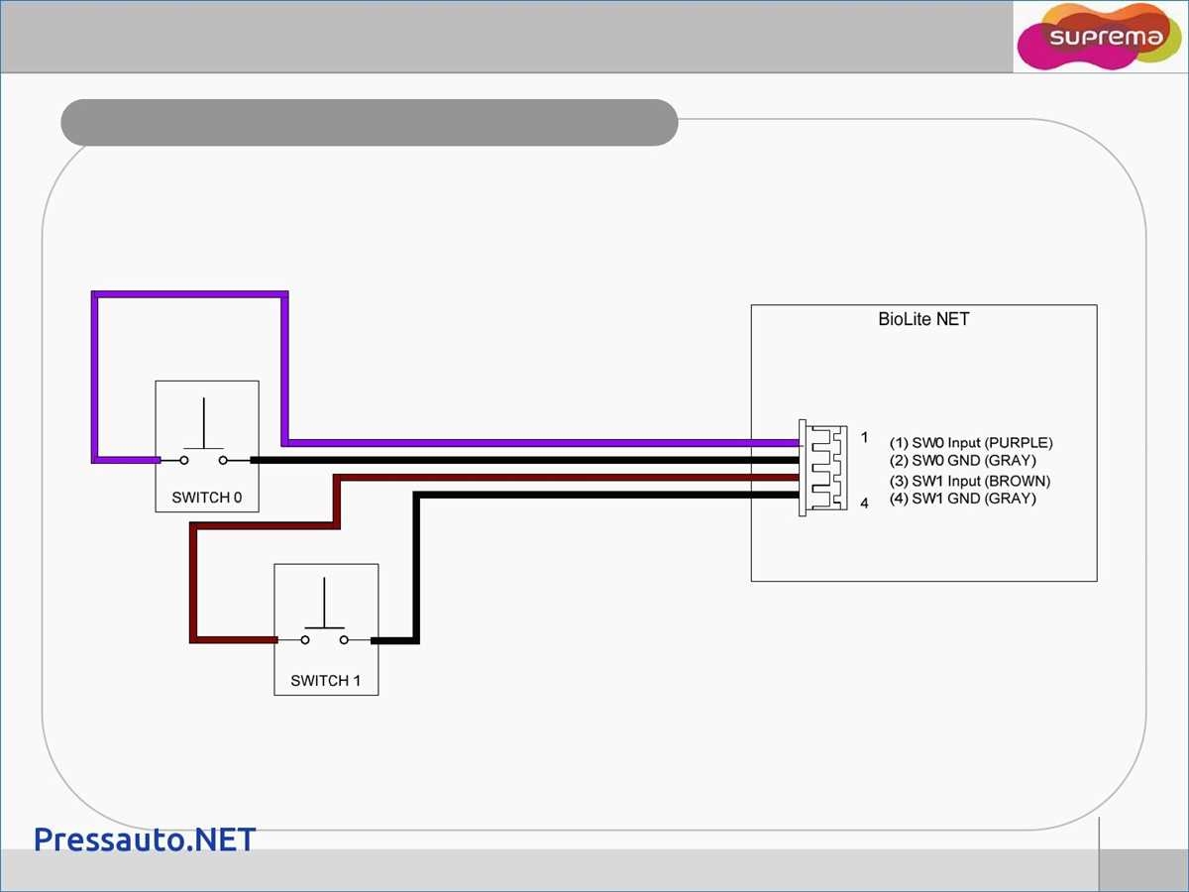Toggle the right terminal of SWITCH 1
This screenshot has width=1189, height=892.
click(x=344, y=641)
